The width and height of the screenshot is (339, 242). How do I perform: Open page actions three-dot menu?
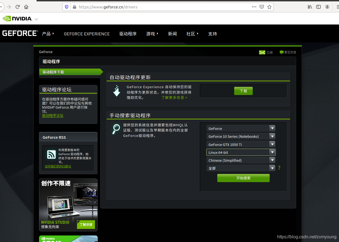[254, 7]
